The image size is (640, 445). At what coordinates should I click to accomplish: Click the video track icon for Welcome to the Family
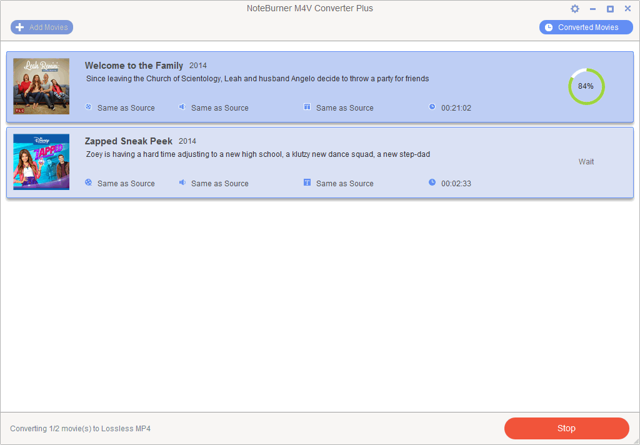pyautogui.click(x=88, y=107)
